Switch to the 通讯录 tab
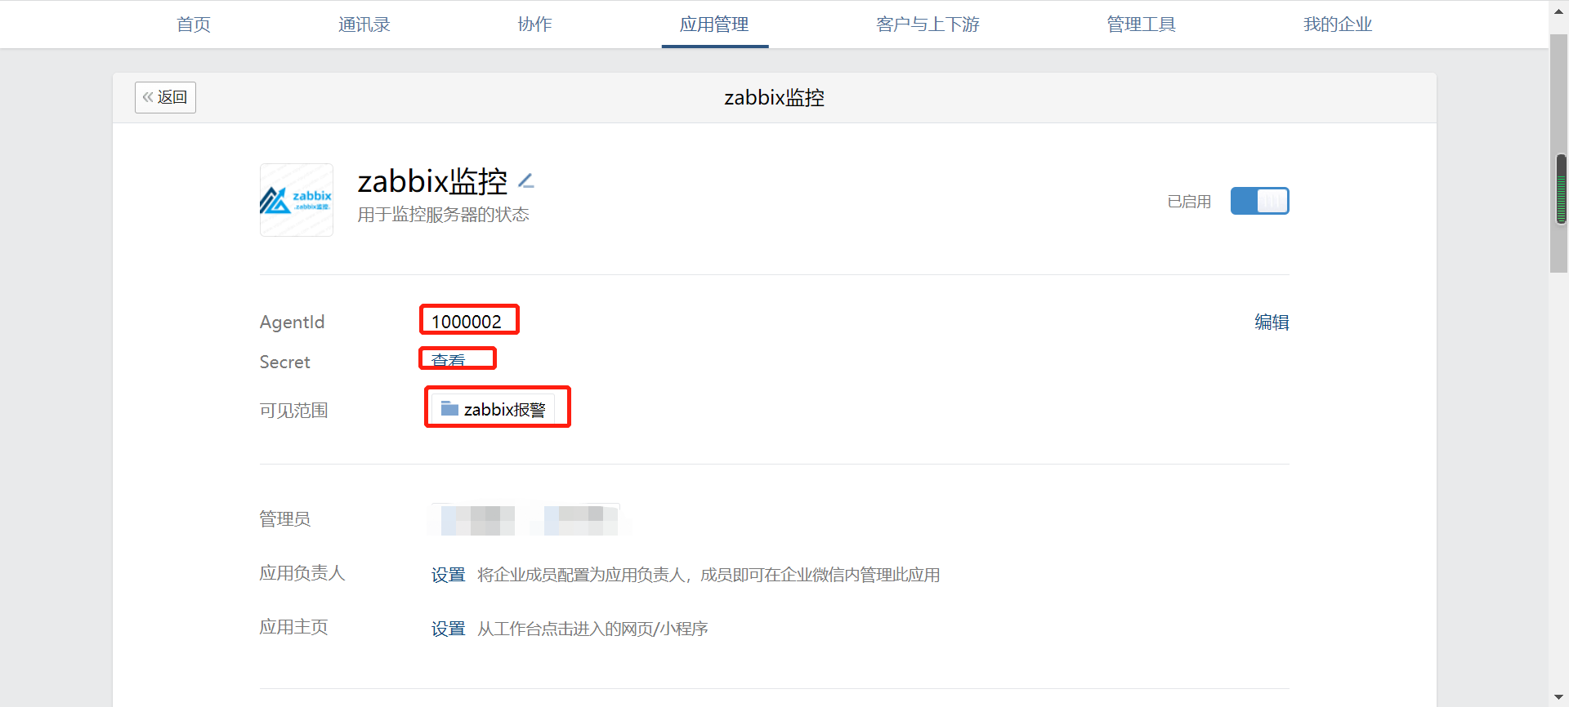 click(x=364, y=24)
